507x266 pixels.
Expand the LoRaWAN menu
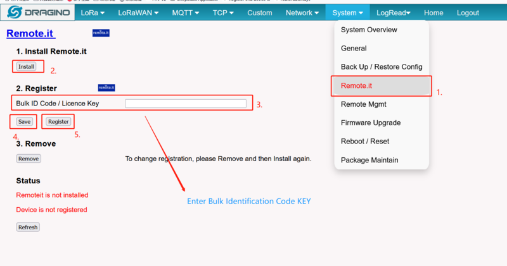pyautogui.click(x=138, y=13)
